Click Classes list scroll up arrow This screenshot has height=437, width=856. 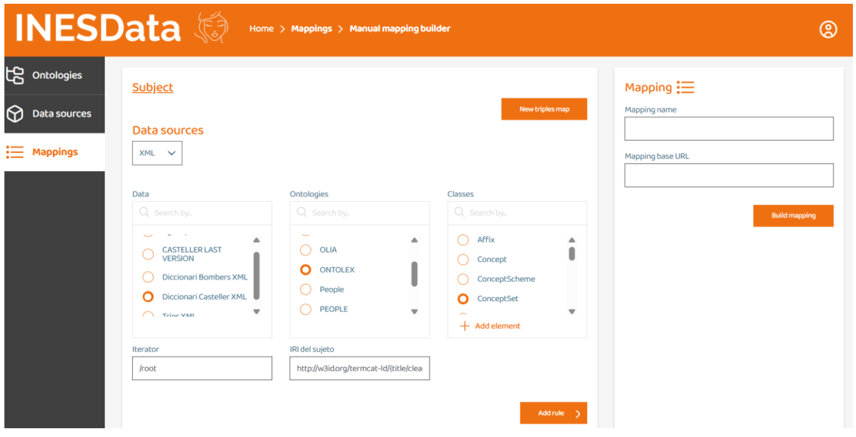pos(571,240)
